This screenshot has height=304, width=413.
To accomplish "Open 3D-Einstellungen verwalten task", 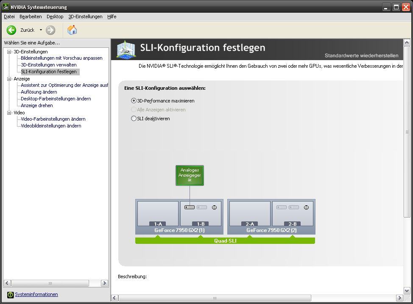I will coord(49,65).
